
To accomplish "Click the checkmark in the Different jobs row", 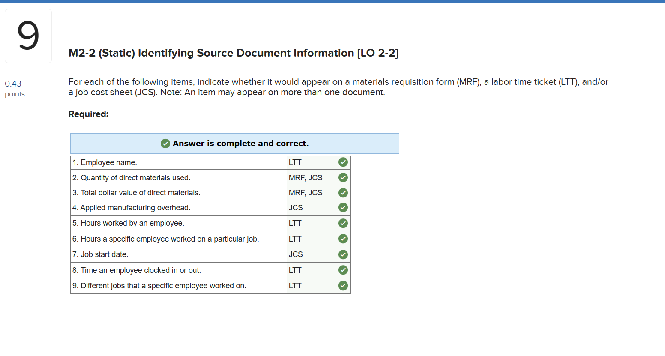I will click(343, 285).
